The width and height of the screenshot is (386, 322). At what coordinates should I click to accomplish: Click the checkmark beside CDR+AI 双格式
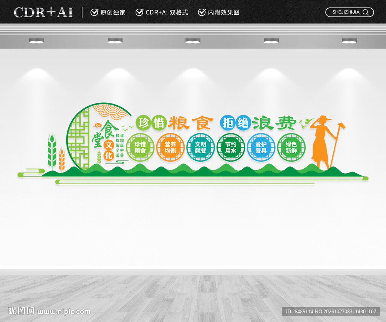139,12
